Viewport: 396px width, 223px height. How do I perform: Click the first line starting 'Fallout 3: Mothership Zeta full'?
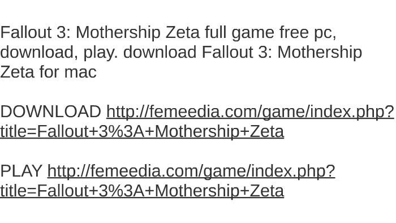[x=168, y=33]
